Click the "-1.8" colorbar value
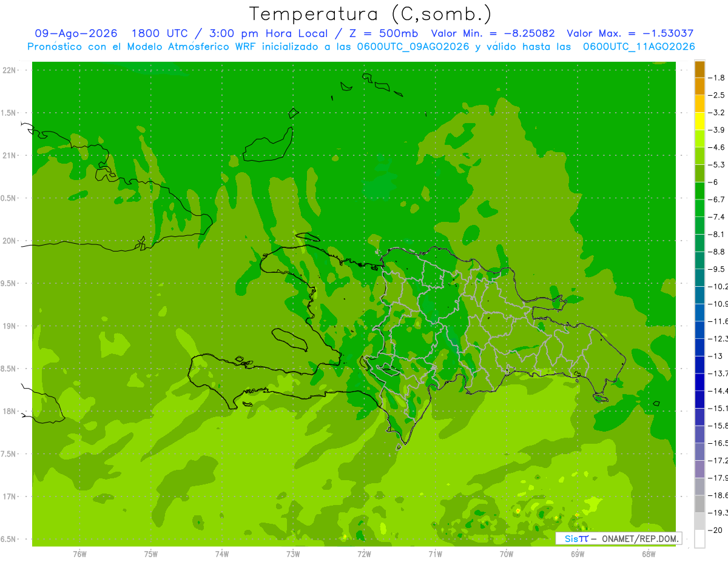 tap(716, 78)
